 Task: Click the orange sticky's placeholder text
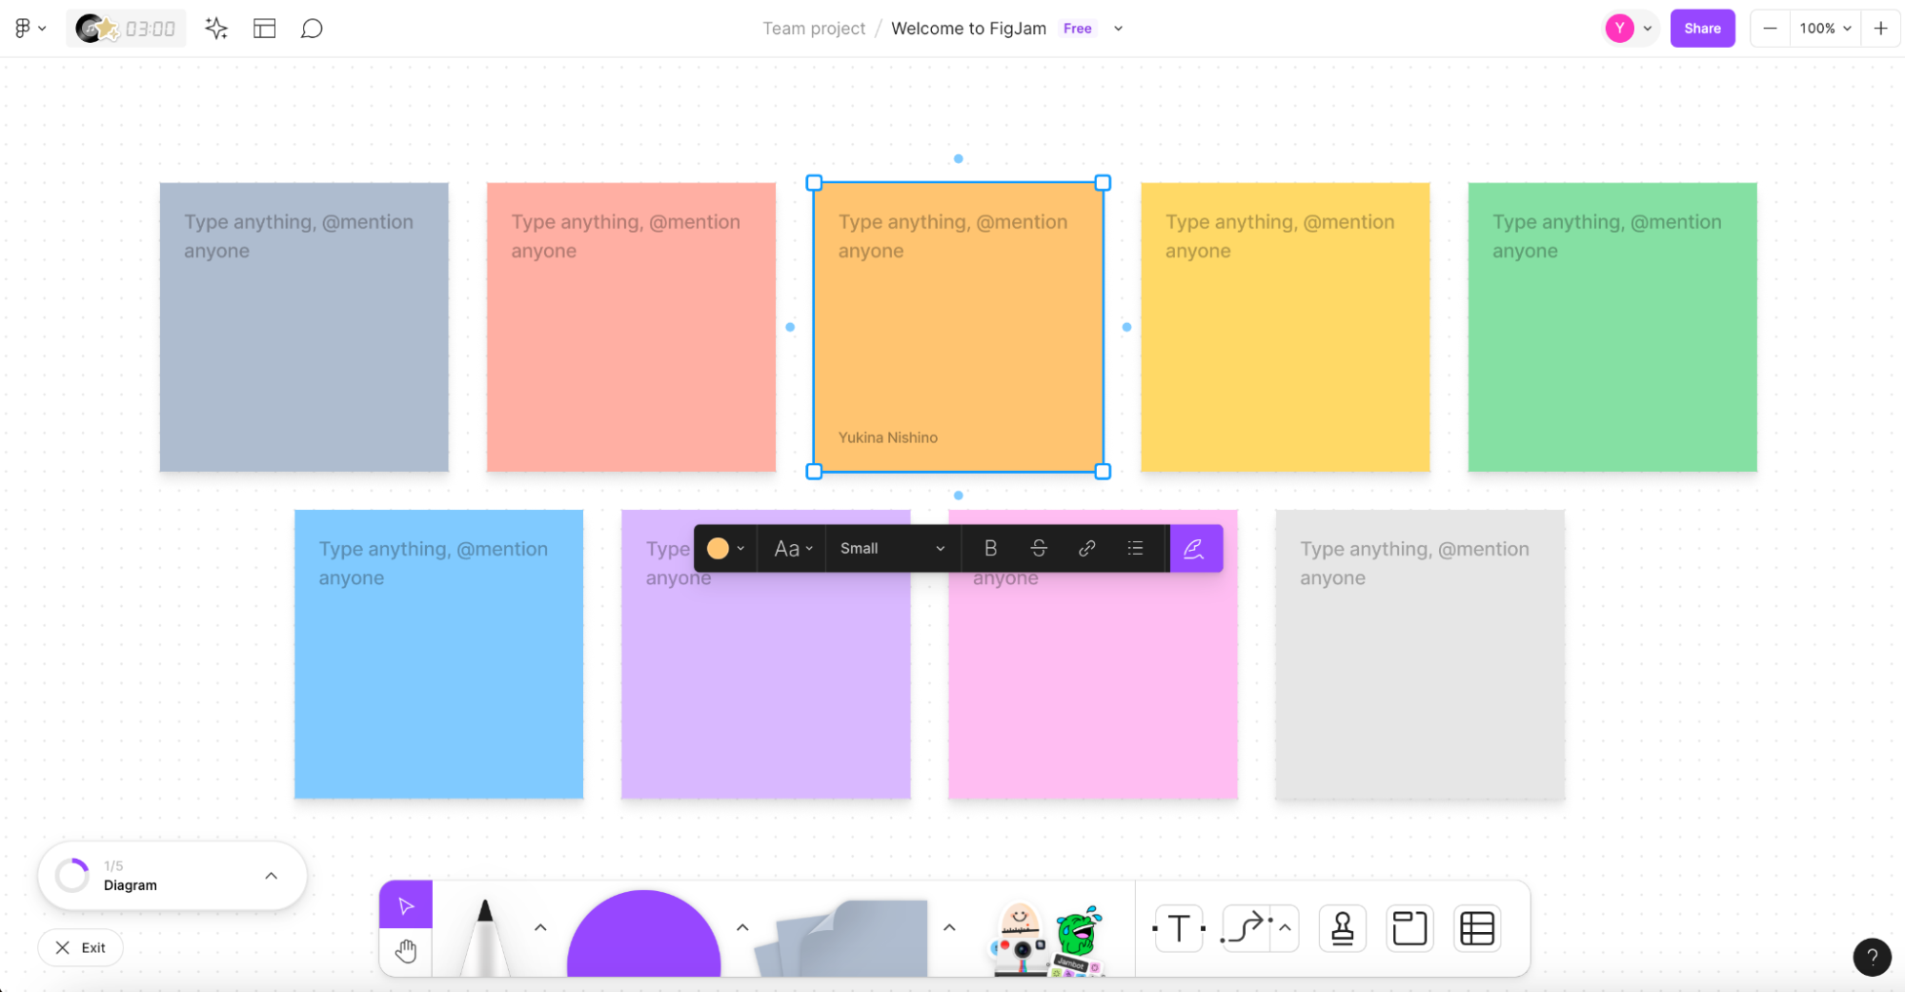point(953,236)
